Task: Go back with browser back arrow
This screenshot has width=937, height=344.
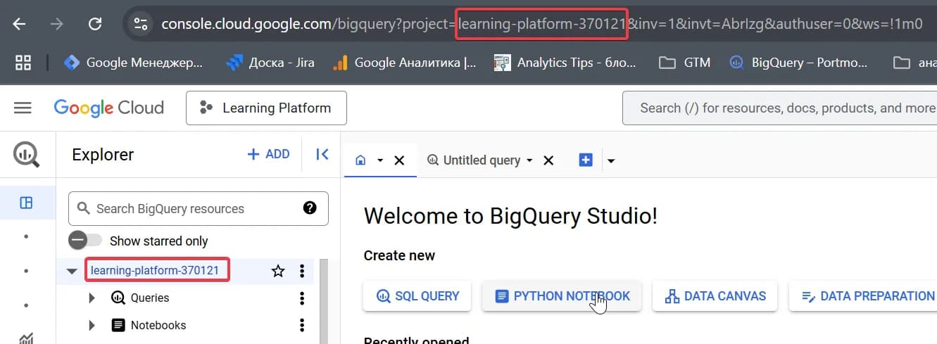Action: point(19,24)
